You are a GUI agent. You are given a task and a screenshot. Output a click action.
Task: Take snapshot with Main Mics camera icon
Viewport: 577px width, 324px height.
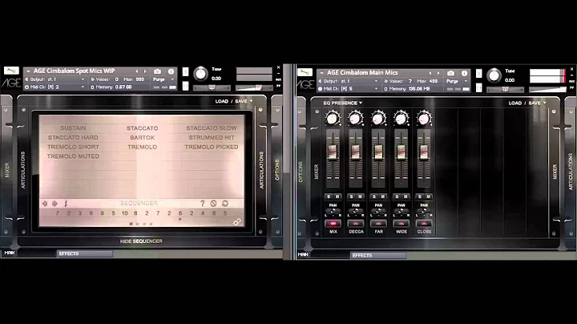pyautogui.click(x=450, y=73)
